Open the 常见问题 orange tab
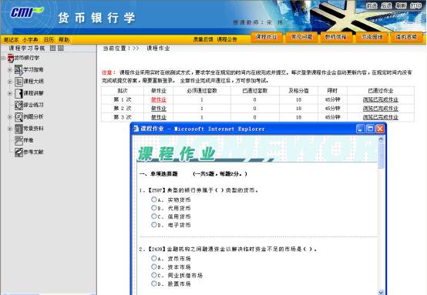Screen dimensions: 427x295 coord(301,37)
